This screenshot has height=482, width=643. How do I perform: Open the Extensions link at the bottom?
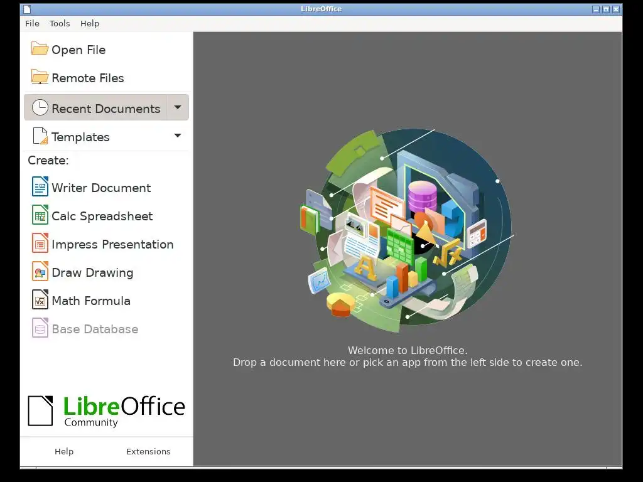point(148,451)
